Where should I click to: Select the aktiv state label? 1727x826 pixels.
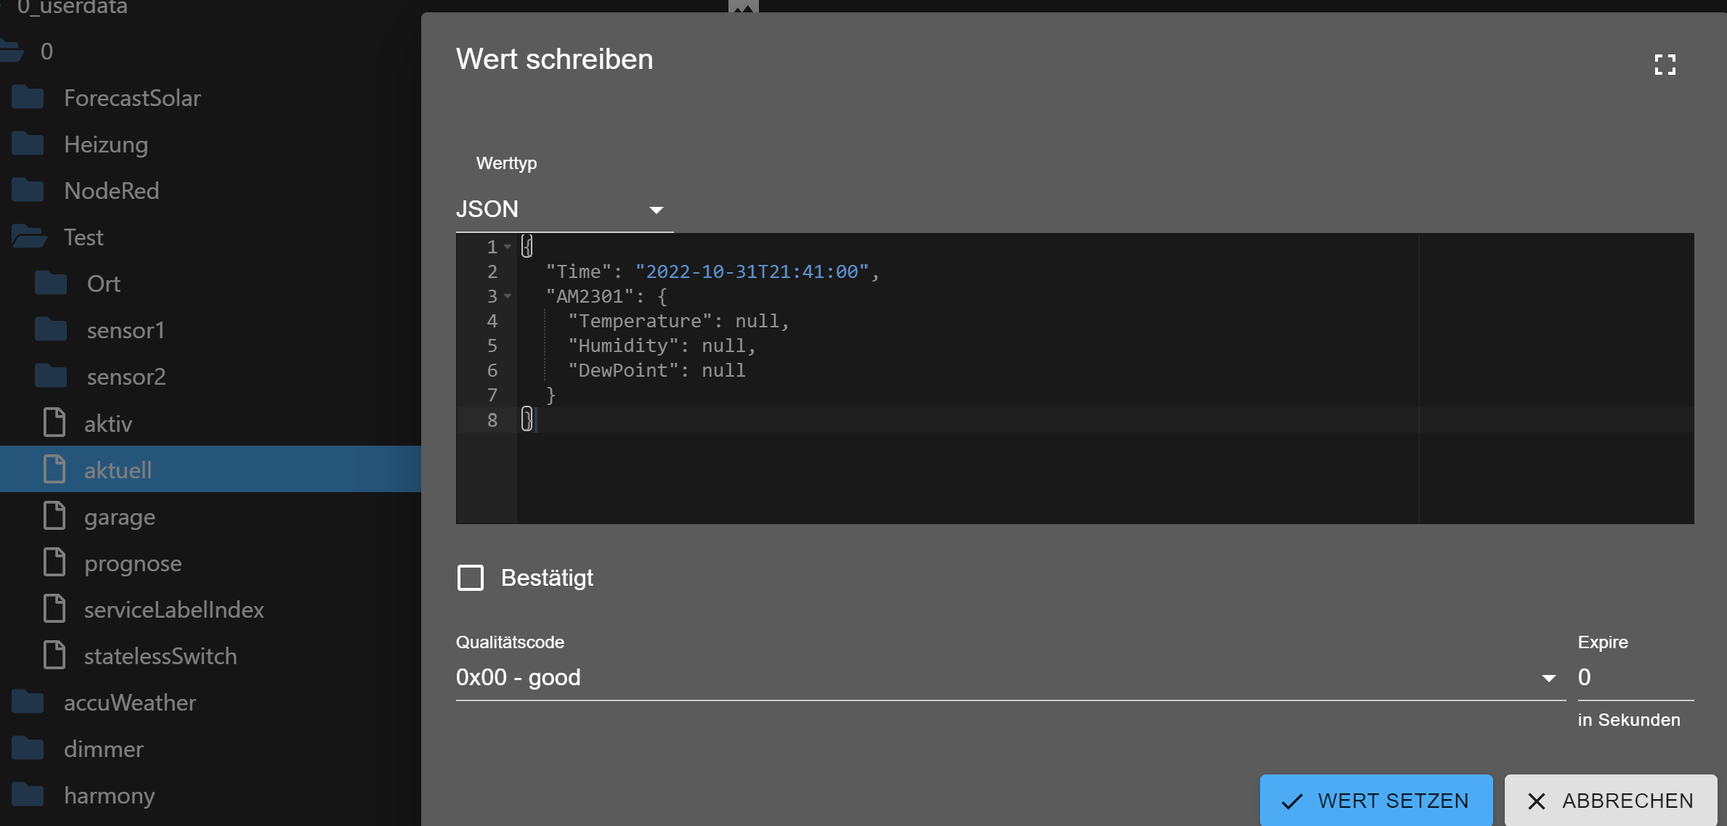pos(108,423)
